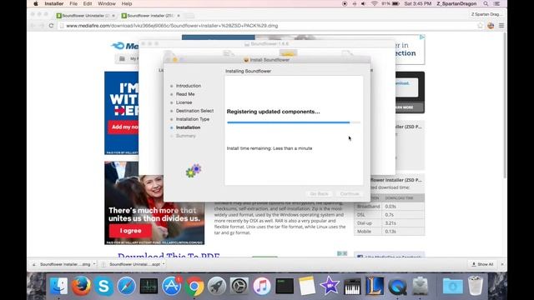The height and width of the screenshot is (300, 534).
Task: Open the Installer menu in menu bar
Action: (x=53, y=3)
